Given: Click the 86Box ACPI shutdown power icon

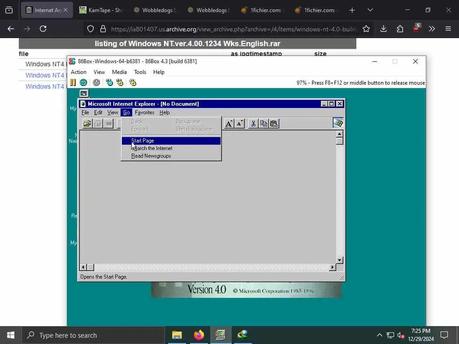Looking at the screenshot, I should [x=96, y=83].
